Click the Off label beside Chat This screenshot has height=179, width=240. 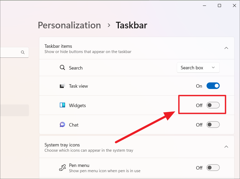199,125
